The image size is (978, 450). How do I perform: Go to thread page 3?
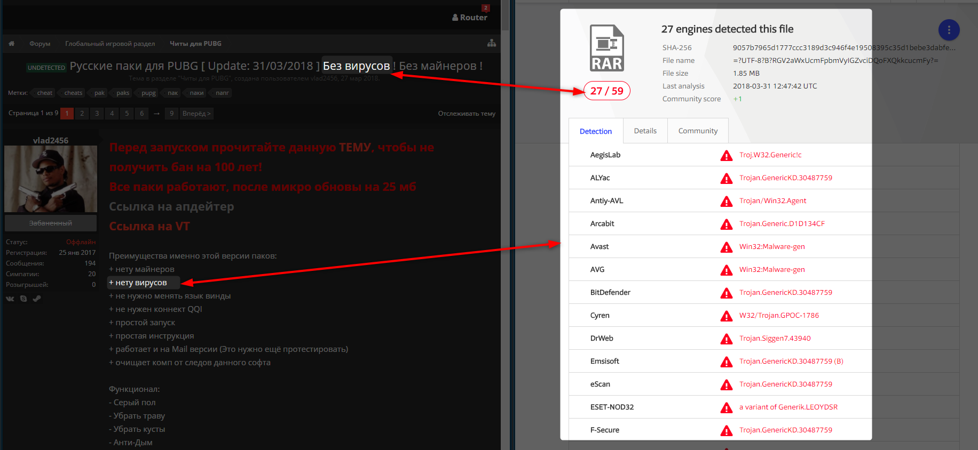pos(97,114)
